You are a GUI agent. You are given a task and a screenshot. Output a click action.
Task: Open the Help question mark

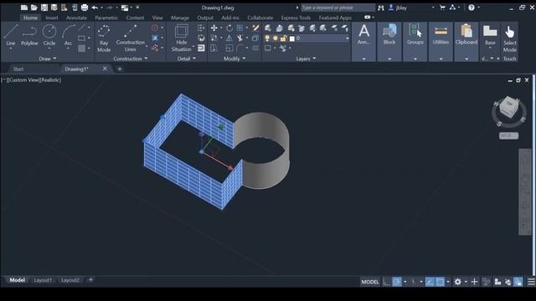(472, 8)
